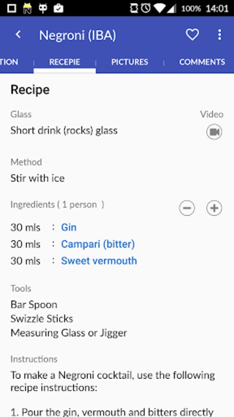Tap the square notification icon in status bar
The image size is (234, 417).
(x=11, y=8)
